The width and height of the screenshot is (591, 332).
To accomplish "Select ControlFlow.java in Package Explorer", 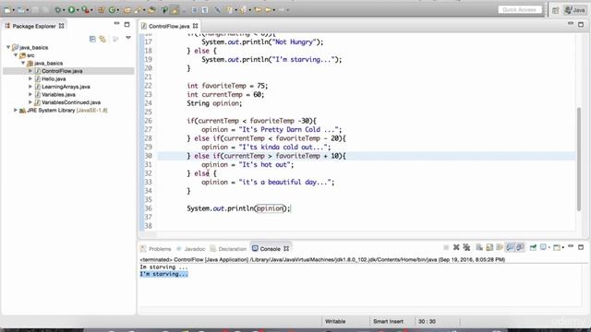I will click(62, 71).
